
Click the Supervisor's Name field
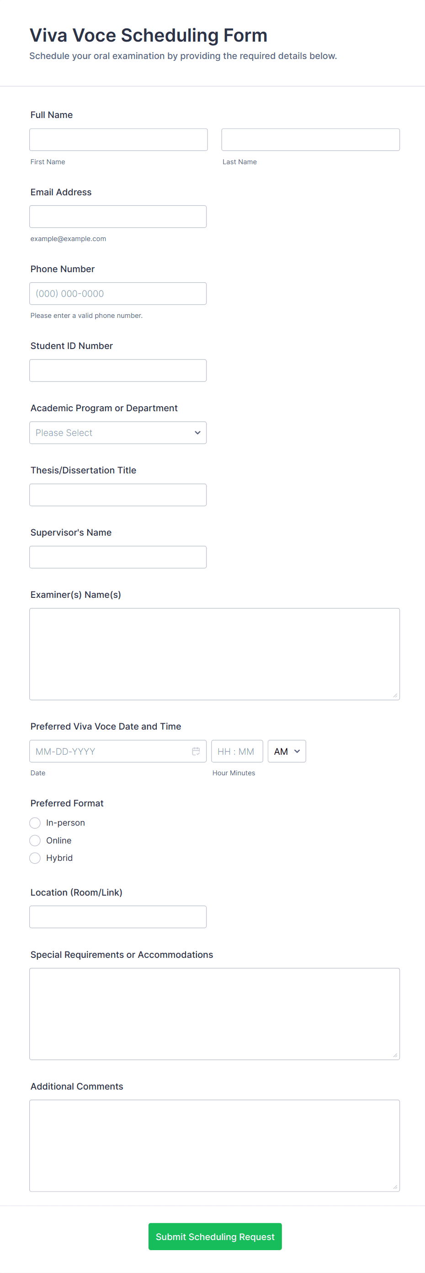coord(118,558)
